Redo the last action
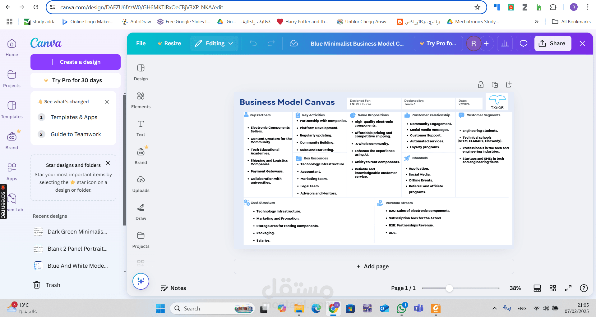 (271, 43)
